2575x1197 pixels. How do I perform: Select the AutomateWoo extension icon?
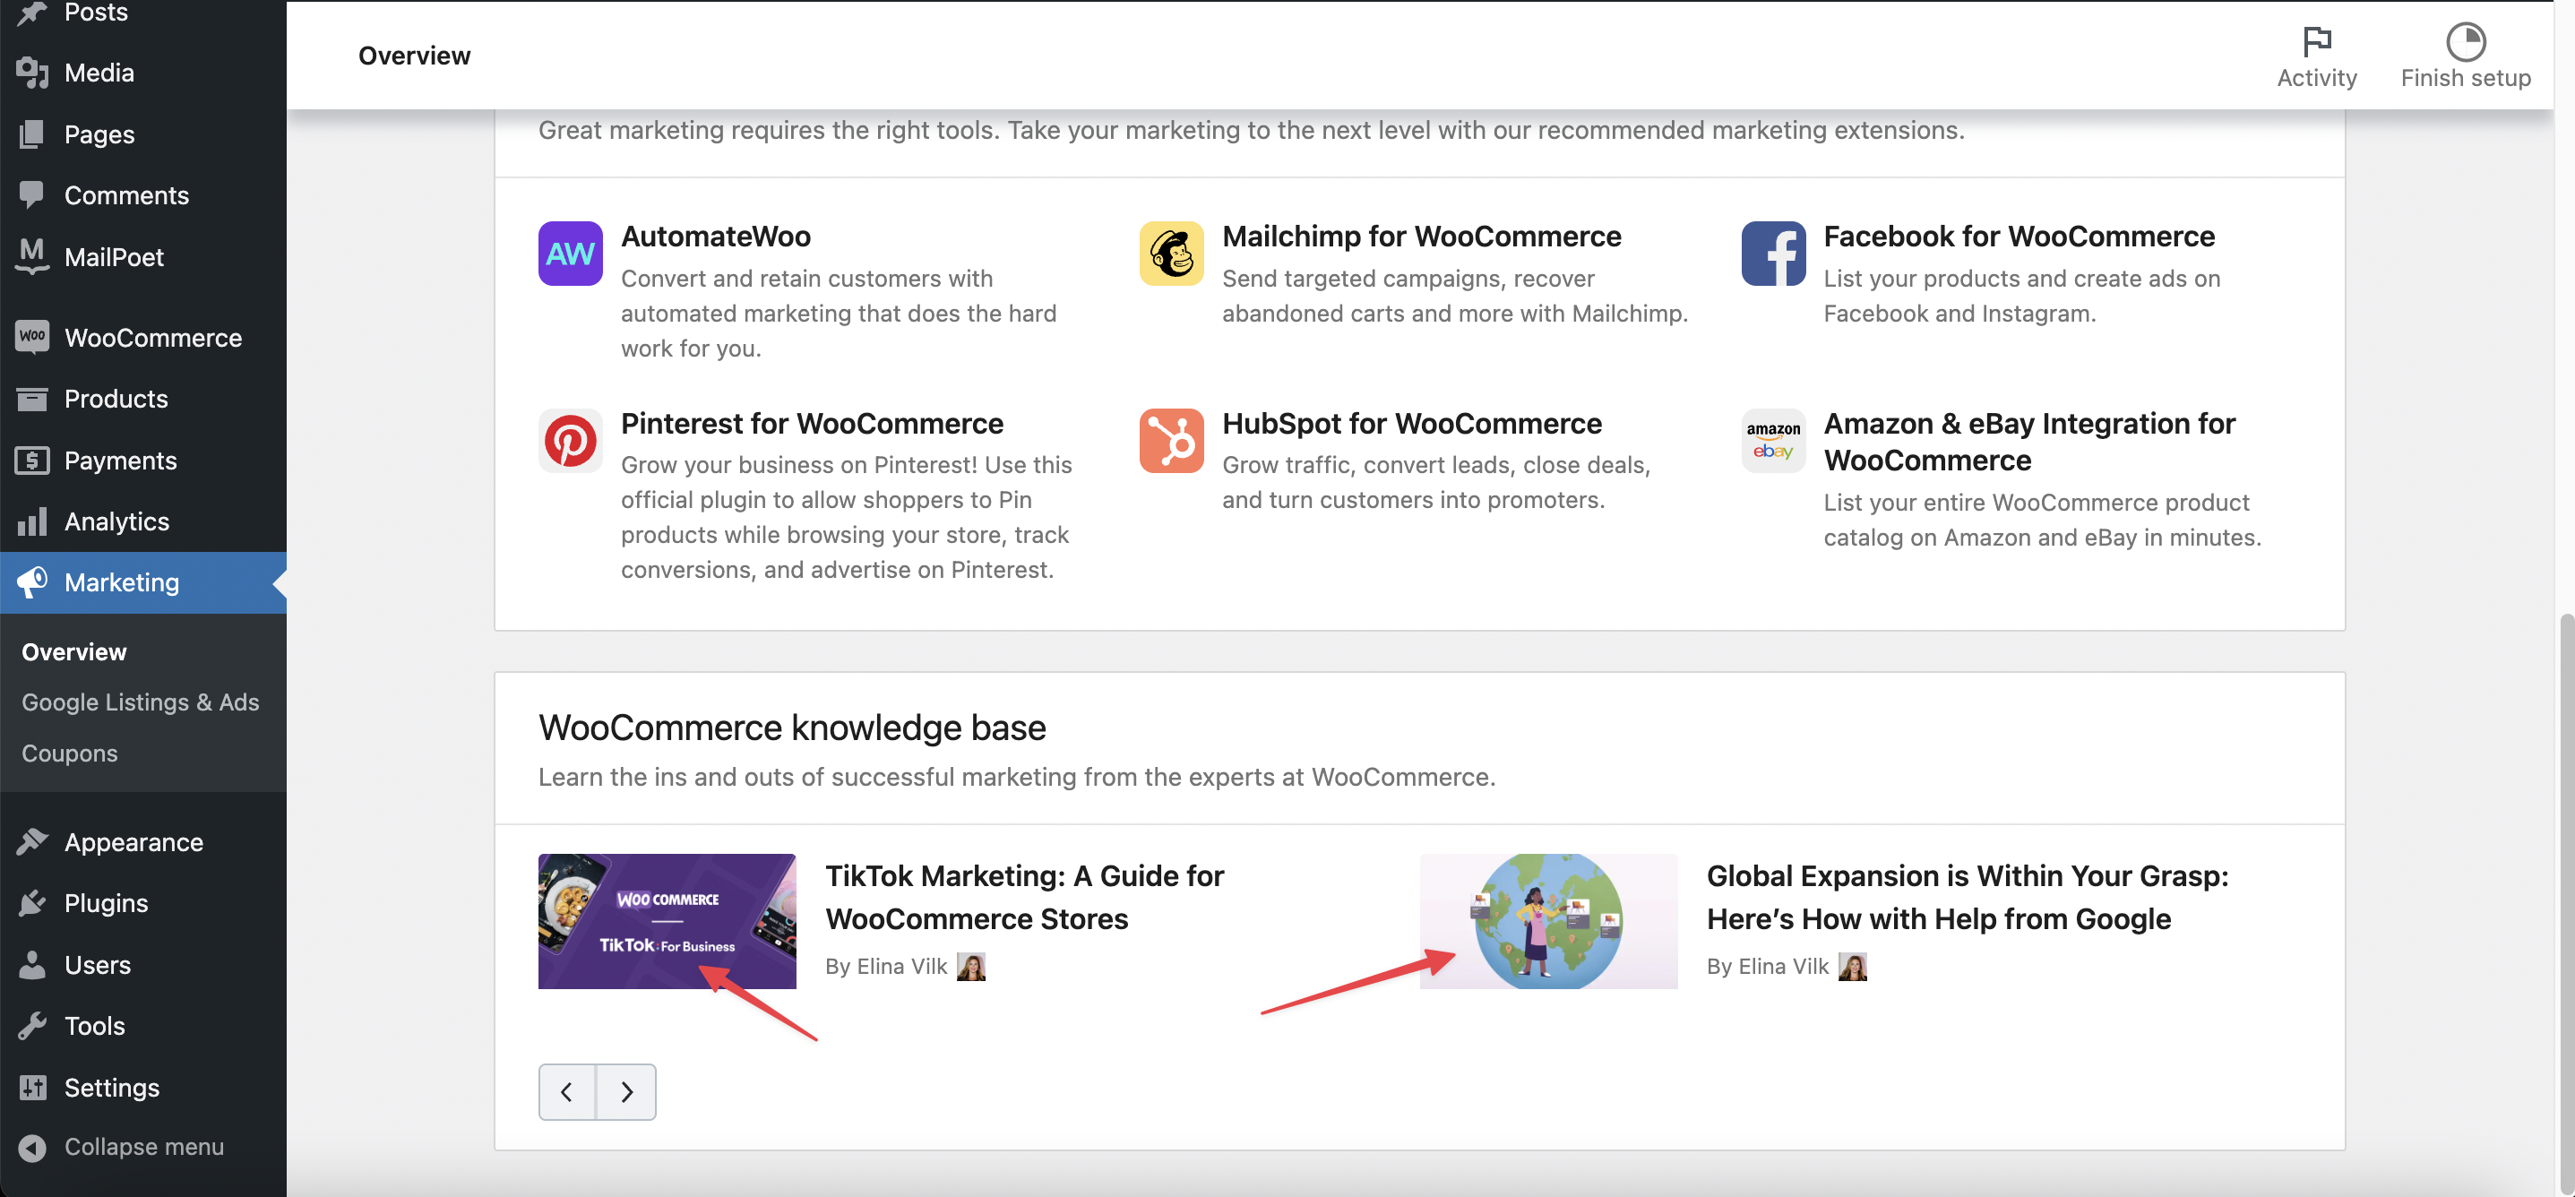570,253
